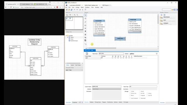Open the Arrange menu
Image resolution: width=187 pixels, height=105 pixels.
click(x=77, y=7)
